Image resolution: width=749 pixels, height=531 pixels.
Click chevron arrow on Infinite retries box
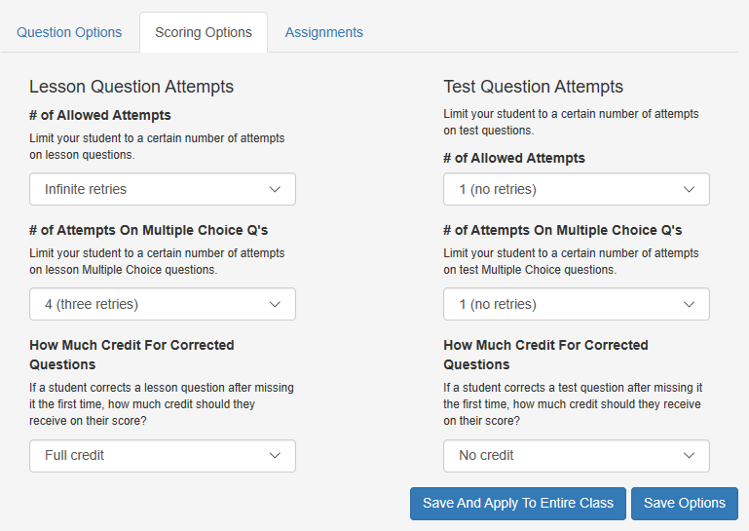coord(275,189)
